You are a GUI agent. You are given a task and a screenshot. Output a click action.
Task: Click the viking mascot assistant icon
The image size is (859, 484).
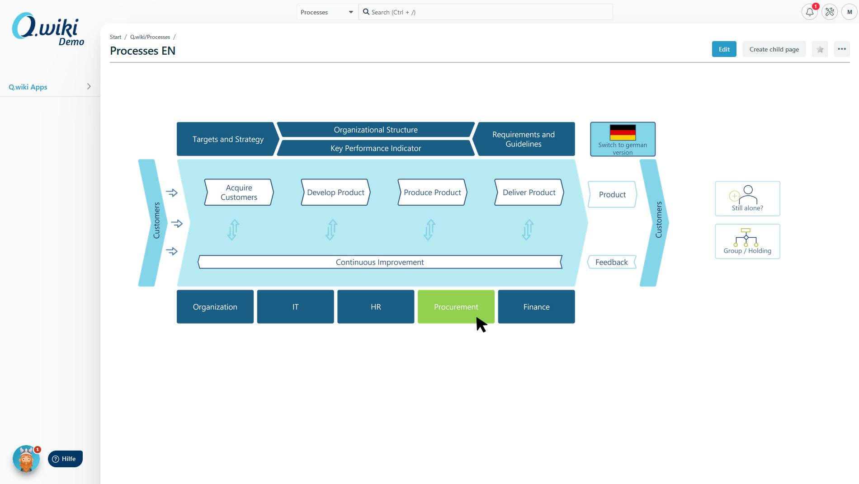pos(26,459)
